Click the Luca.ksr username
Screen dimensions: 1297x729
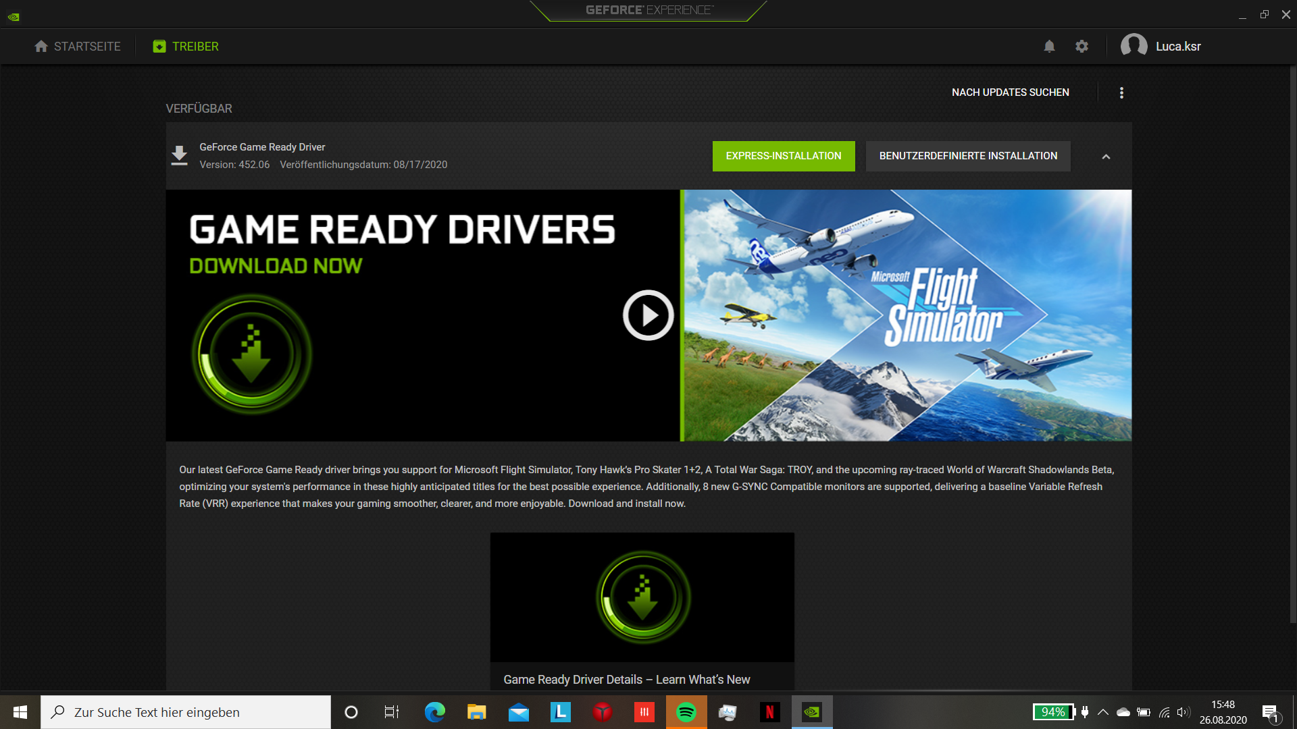(1178, 47)
